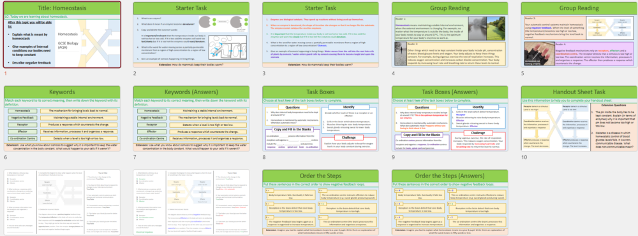Click slide number 8 under Task Boxes
Image resolution: width=638 pixels, height=236 pixels.
(265, 157)
